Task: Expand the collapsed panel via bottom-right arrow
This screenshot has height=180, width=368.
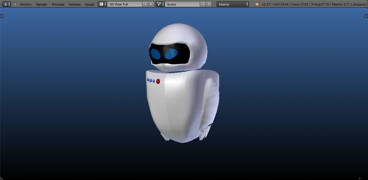Action: (x=360, y=178)
